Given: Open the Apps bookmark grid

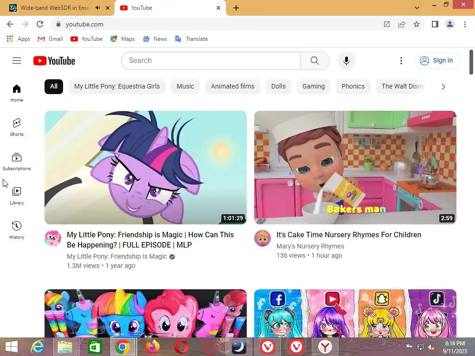Looking at the screenshot, I should pyautogui.click(x=18, y=39).
